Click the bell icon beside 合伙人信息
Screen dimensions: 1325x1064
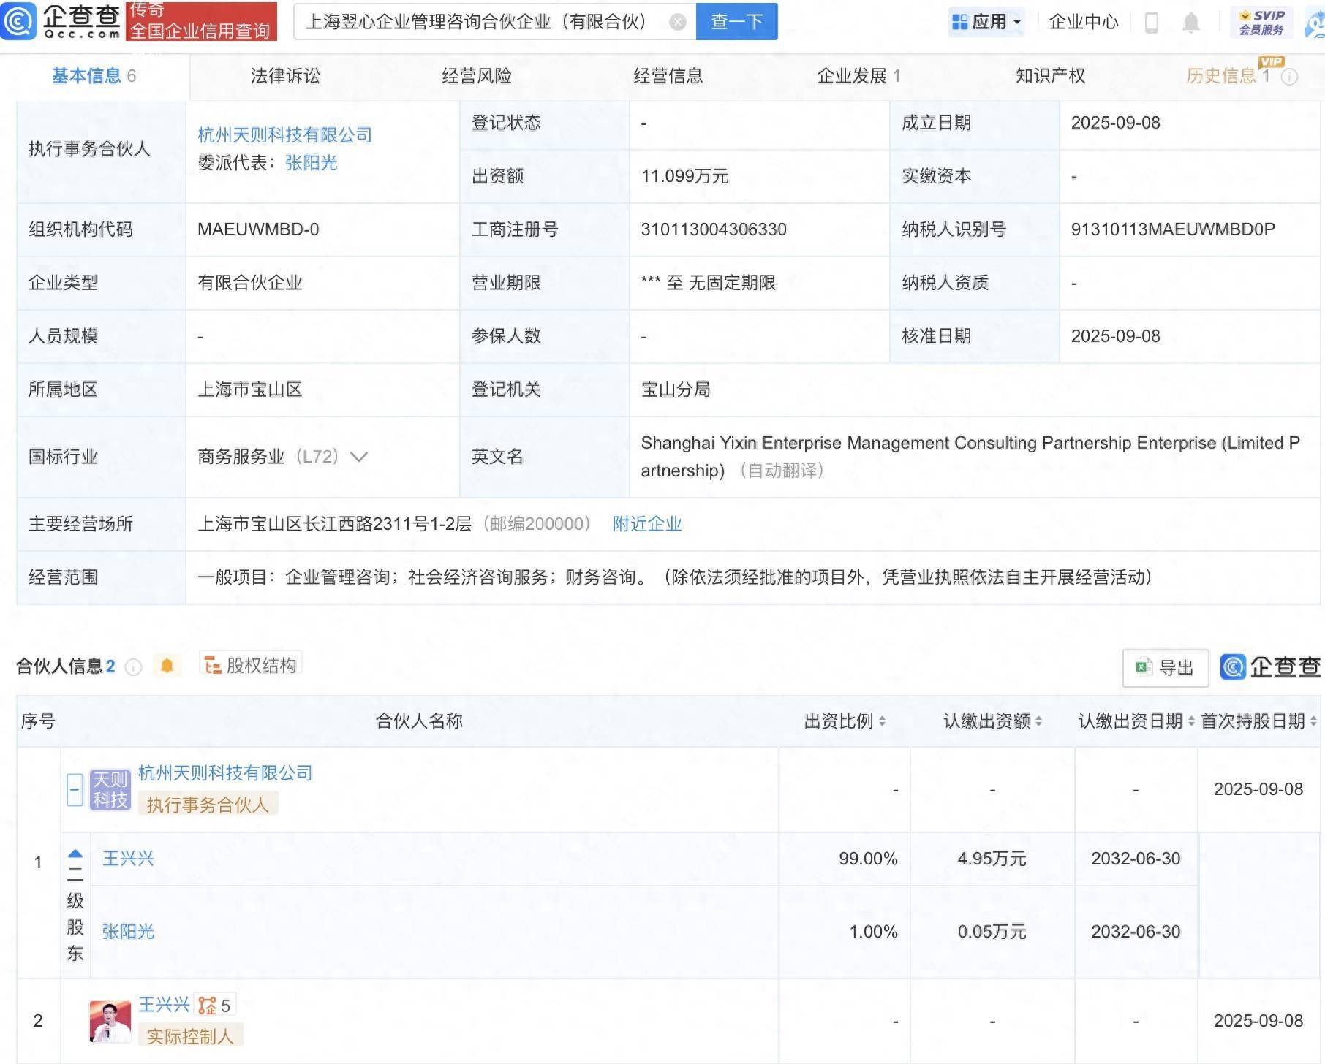167,665
